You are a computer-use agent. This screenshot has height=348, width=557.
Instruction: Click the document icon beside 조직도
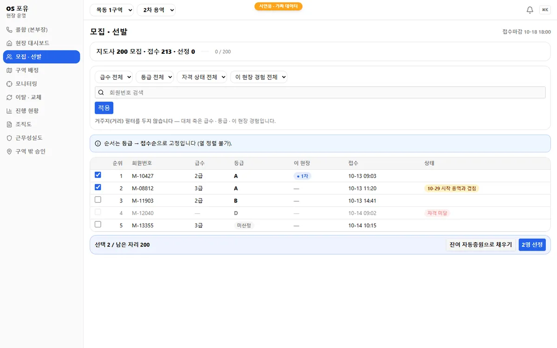(x=9, y=124)
